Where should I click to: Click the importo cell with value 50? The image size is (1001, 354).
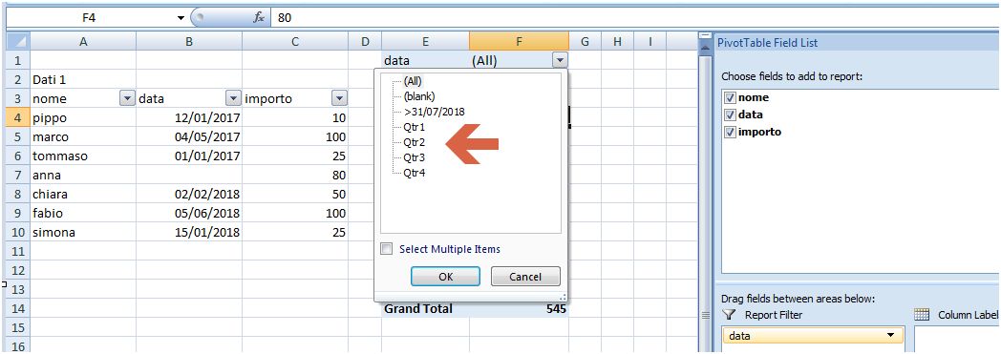pyautogui.click(x=295, y=194)
